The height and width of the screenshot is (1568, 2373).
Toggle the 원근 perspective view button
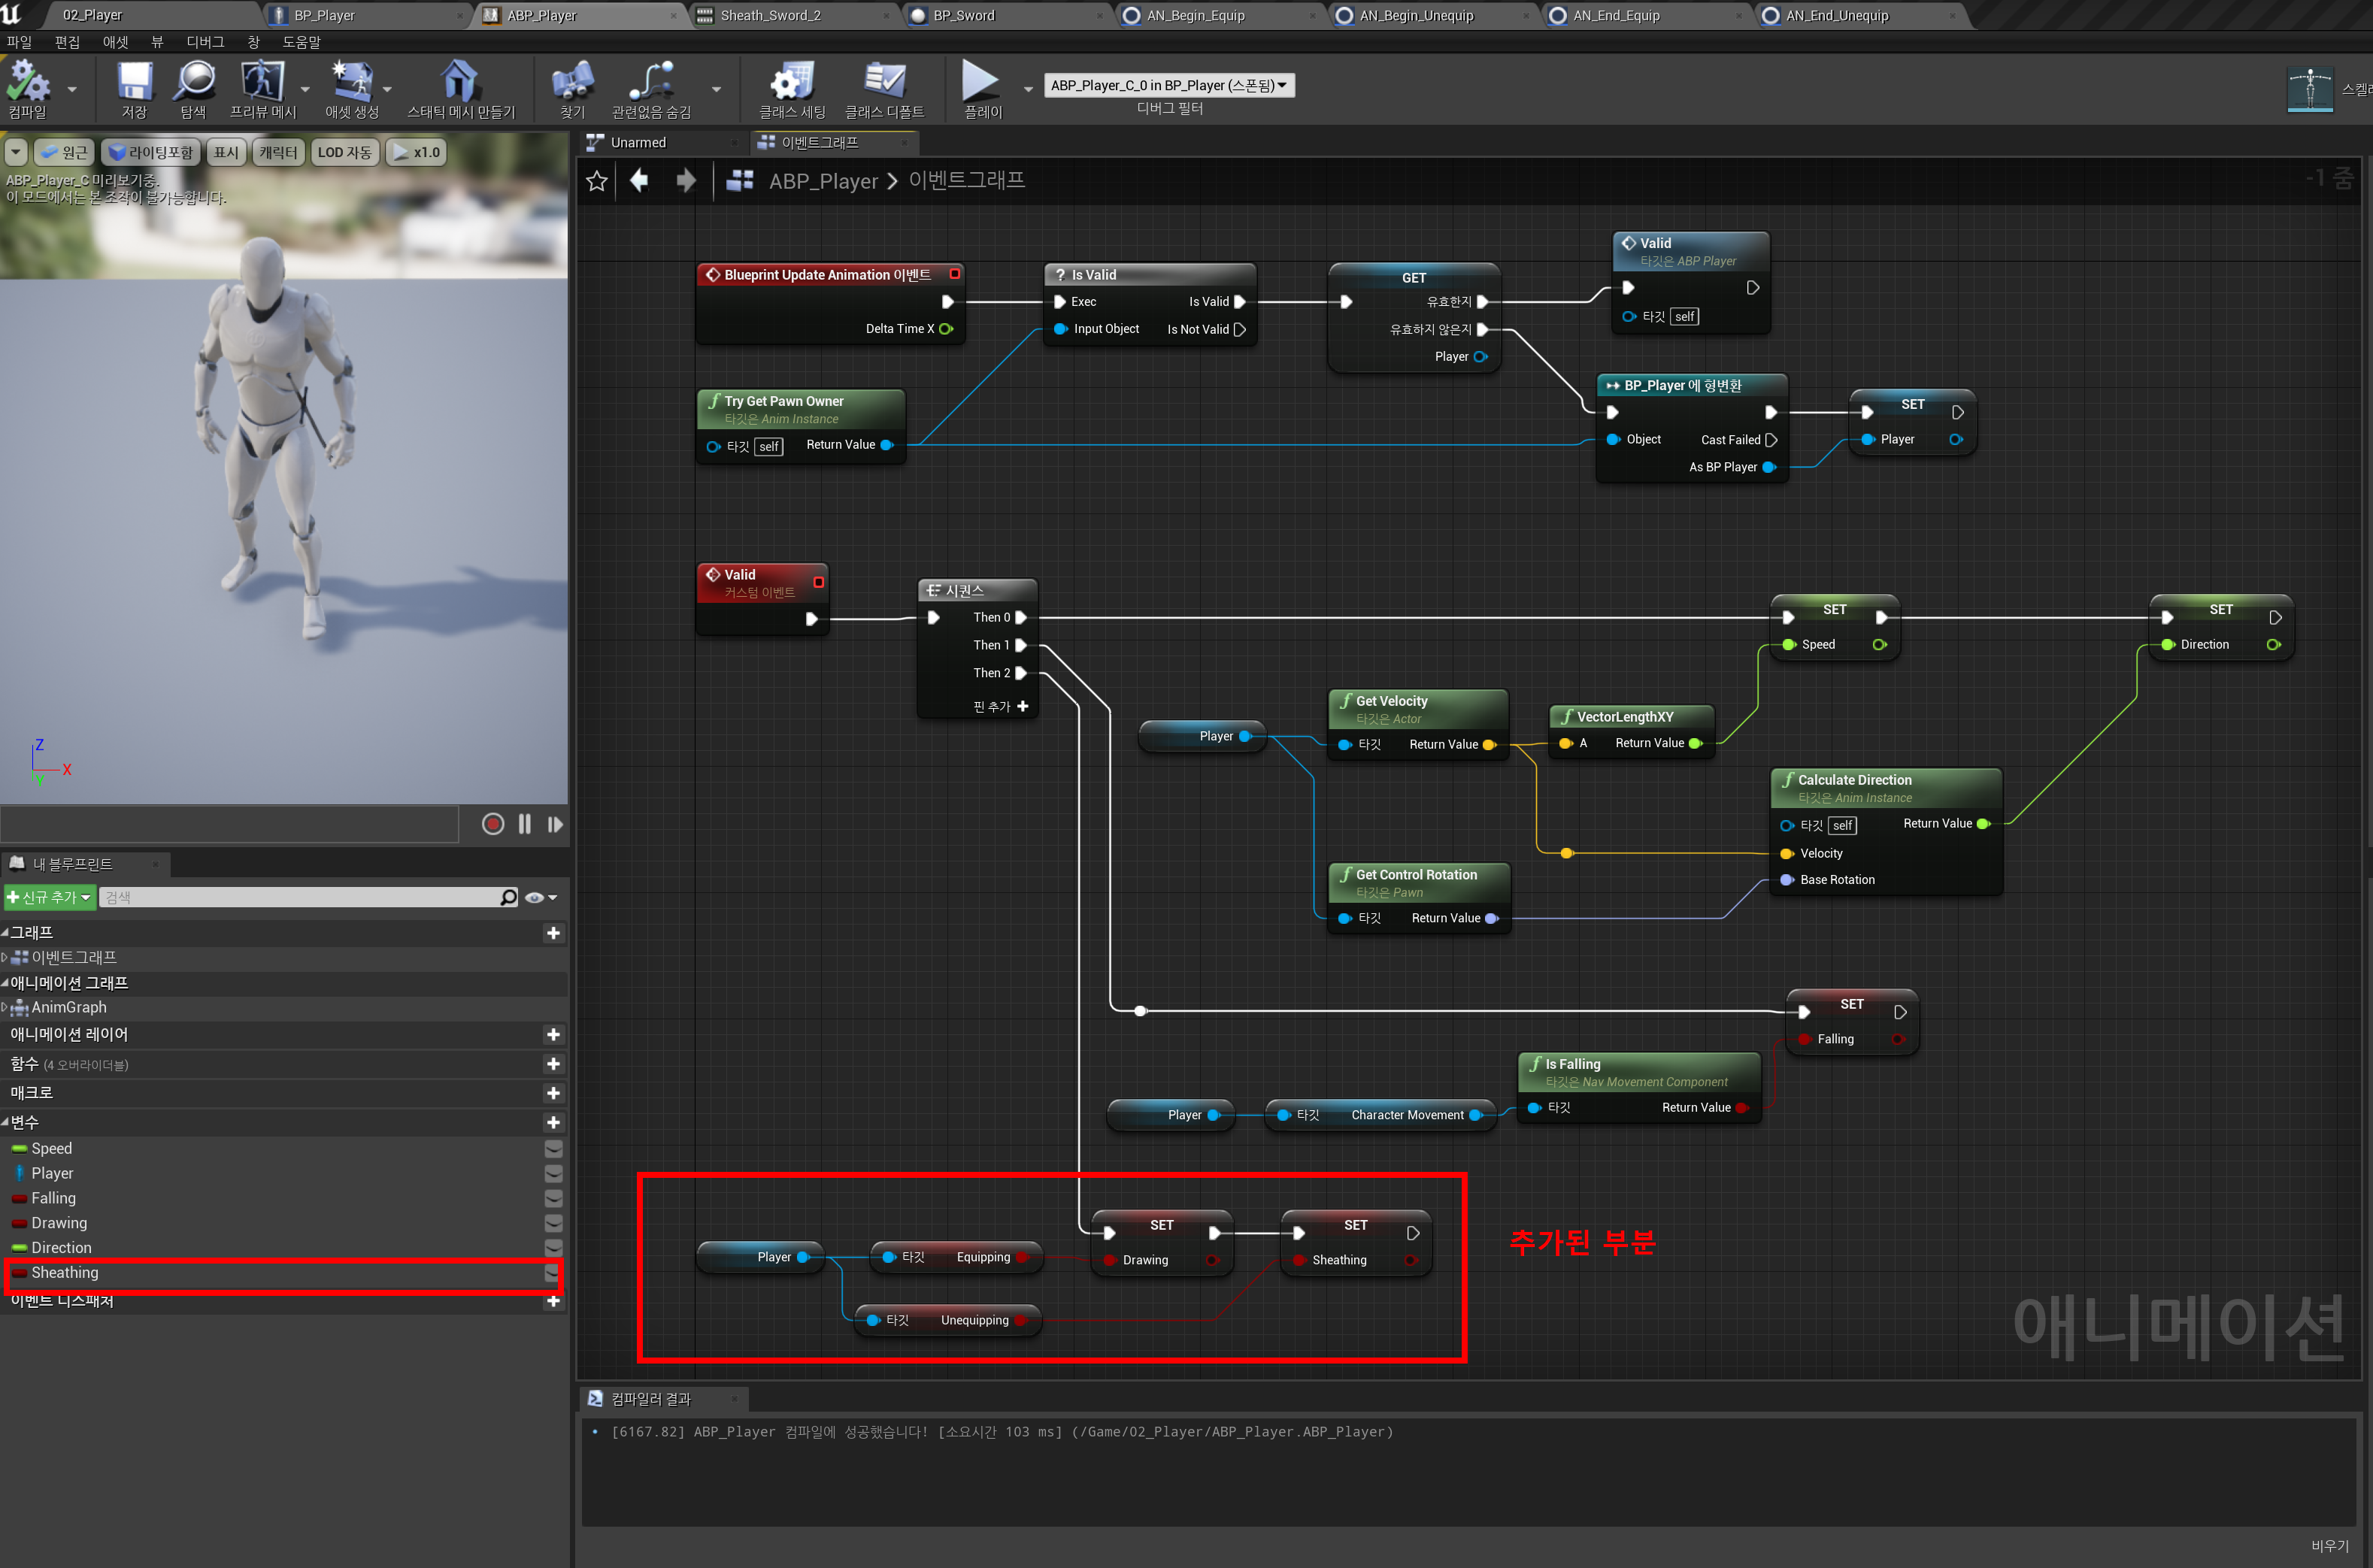pos(64,152)
